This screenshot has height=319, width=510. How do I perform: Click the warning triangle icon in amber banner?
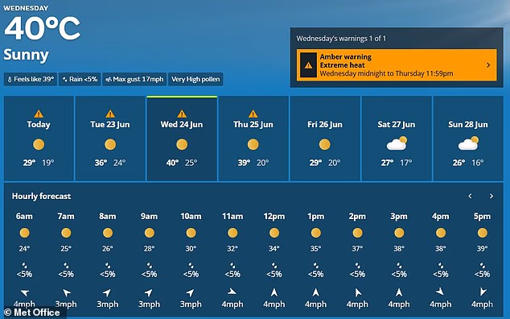coord(308,65)
